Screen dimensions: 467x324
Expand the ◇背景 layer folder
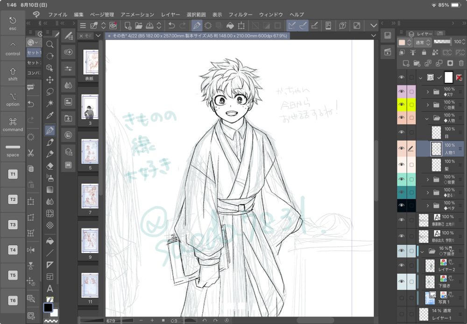click(428, 179)
